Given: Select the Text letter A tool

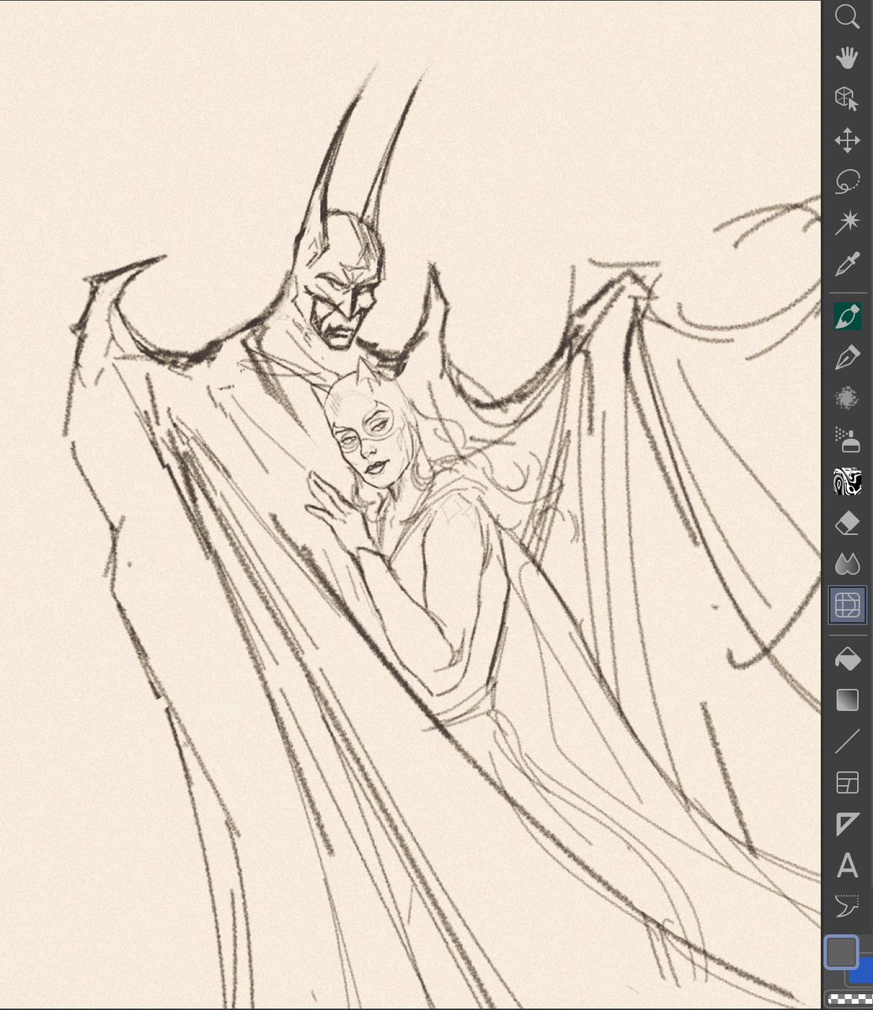Looking at the screenshot, I should (x=847, y=865).
